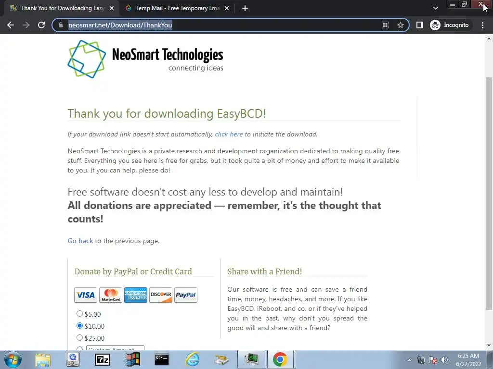Close the Temp Mail tab
This screenshot has height=369, width=493.
(x=227, y=8)
